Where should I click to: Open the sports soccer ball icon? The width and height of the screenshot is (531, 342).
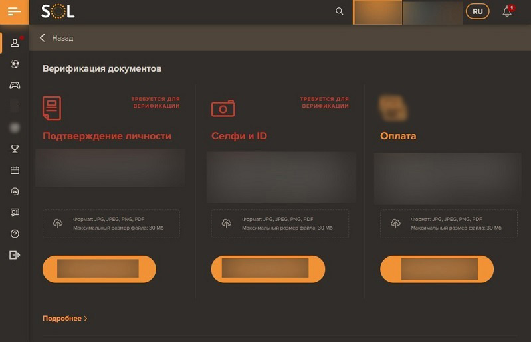(x=15, y=64)
